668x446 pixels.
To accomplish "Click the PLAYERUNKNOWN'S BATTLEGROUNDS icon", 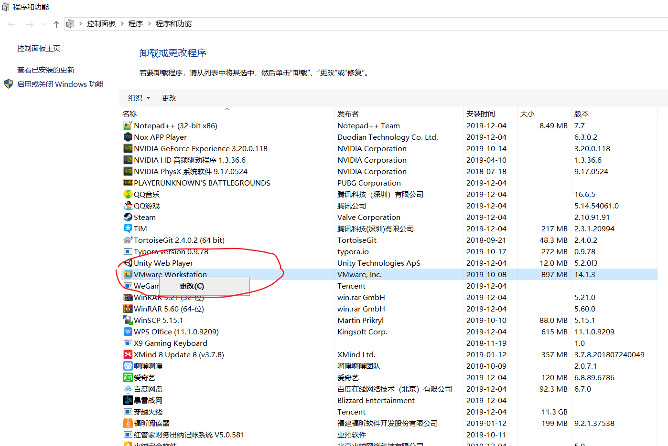I will (128, 183).
